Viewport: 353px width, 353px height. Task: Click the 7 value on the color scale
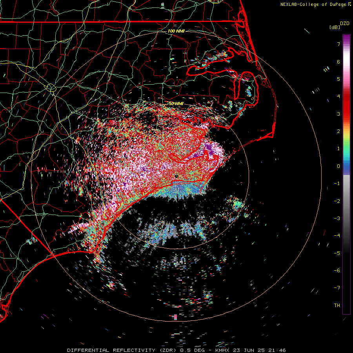pos(338,44)
